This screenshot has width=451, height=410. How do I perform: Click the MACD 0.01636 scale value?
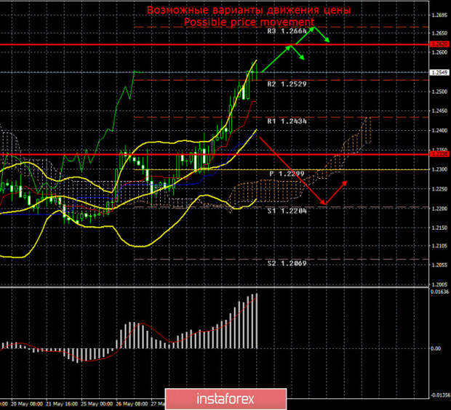coord(439,292)
